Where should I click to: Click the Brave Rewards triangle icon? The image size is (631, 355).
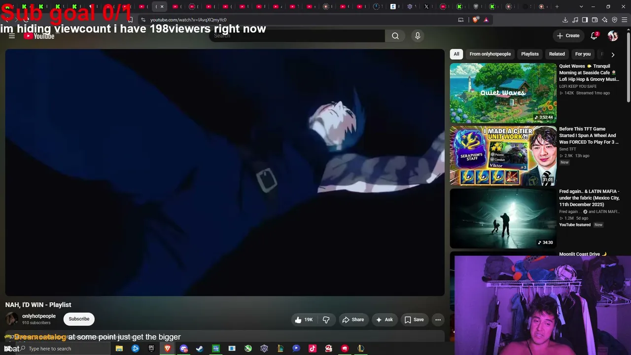pyautogui.click(x=486, y=20)
